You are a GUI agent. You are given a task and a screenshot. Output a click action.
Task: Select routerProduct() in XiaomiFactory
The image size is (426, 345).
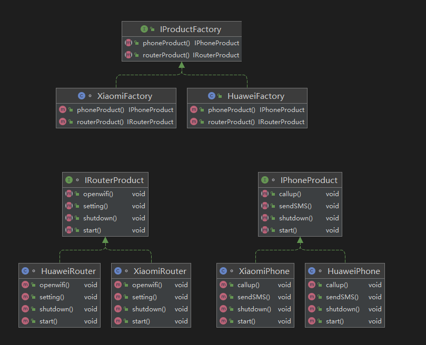point(116,122)
